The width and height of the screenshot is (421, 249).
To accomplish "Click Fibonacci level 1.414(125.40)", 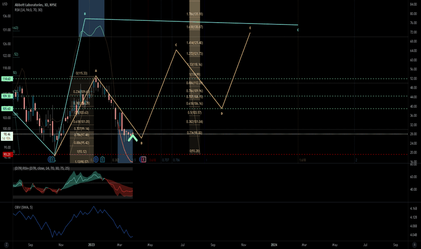I will [x=195, y=43].
